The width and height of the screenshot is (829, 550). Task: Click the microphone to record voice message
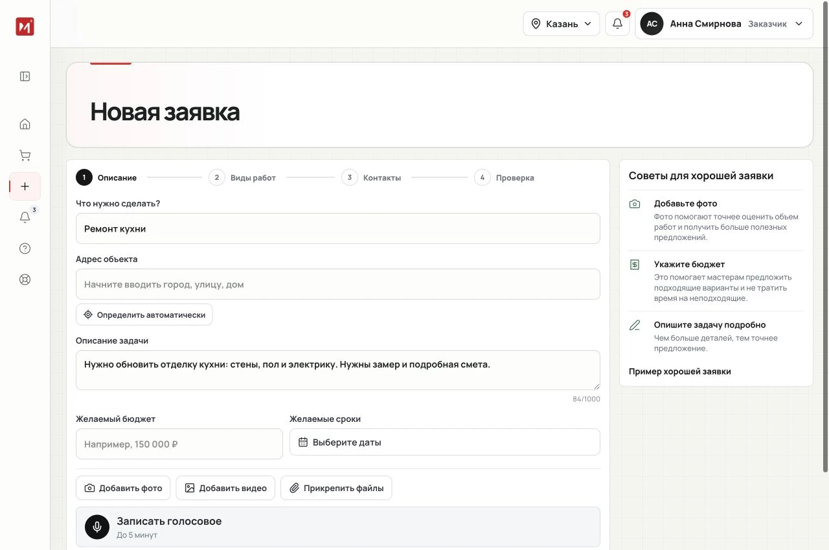point(97,527)
